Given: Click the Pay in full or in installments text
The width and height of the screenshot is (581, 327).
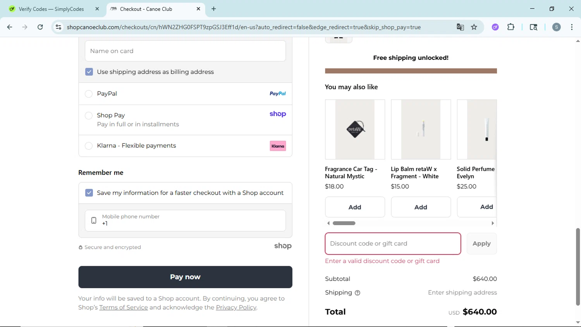Looking at the screenshot, I should tap(138, 124).
